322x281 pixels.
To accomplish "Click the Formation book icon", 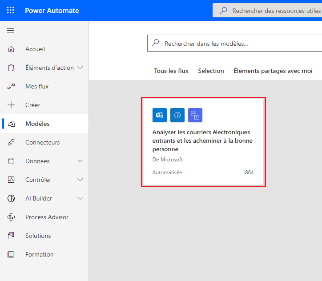I will tap(11, 254).
